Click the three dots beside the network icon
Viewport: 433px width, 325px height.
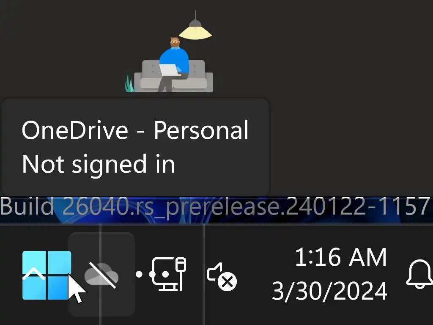(152, 274)
